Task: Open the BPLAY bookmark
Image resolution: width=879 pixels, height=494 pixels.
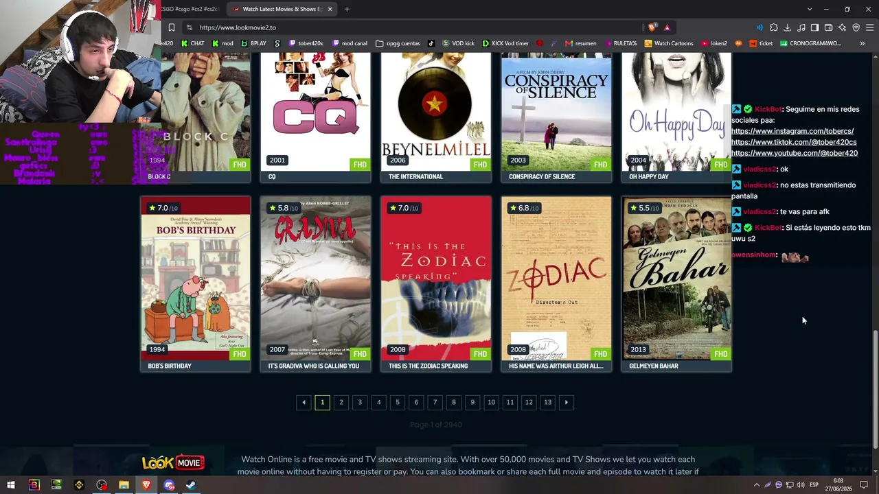Action: click(253, 43)
